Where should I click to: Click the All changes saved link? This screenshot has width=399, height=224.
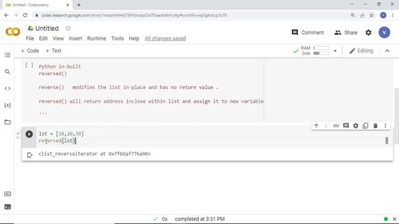click(165, 39)
